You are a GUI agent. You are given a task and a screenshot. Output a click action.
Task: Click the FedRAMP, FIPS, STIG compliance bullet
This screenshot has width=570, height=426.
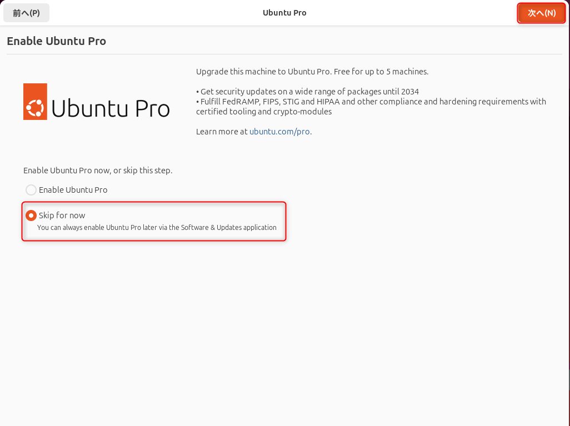click(x=371, y=102)
